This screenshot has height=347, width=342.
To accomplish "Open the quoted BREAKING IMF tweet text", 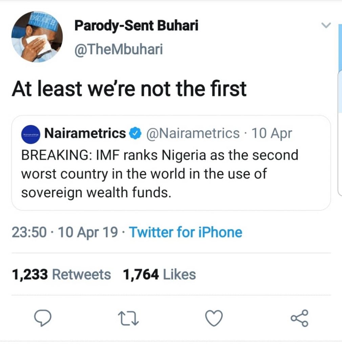I will (x=160, y=174).
